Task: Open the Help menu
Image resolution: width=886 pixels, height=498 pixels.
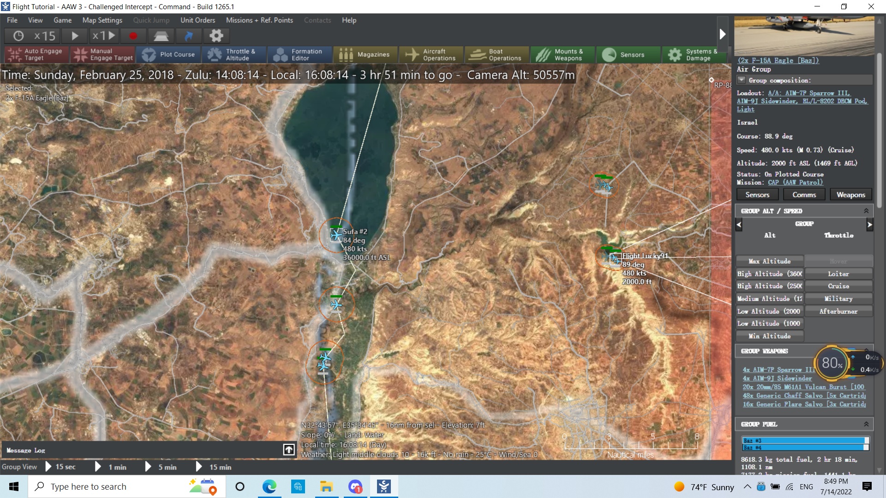Action: (x=349, y=20)
